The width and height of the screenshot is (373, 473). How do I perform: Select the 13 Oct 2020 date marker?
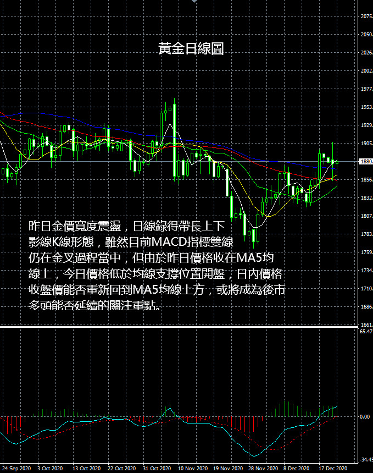[x=87, y=468]
